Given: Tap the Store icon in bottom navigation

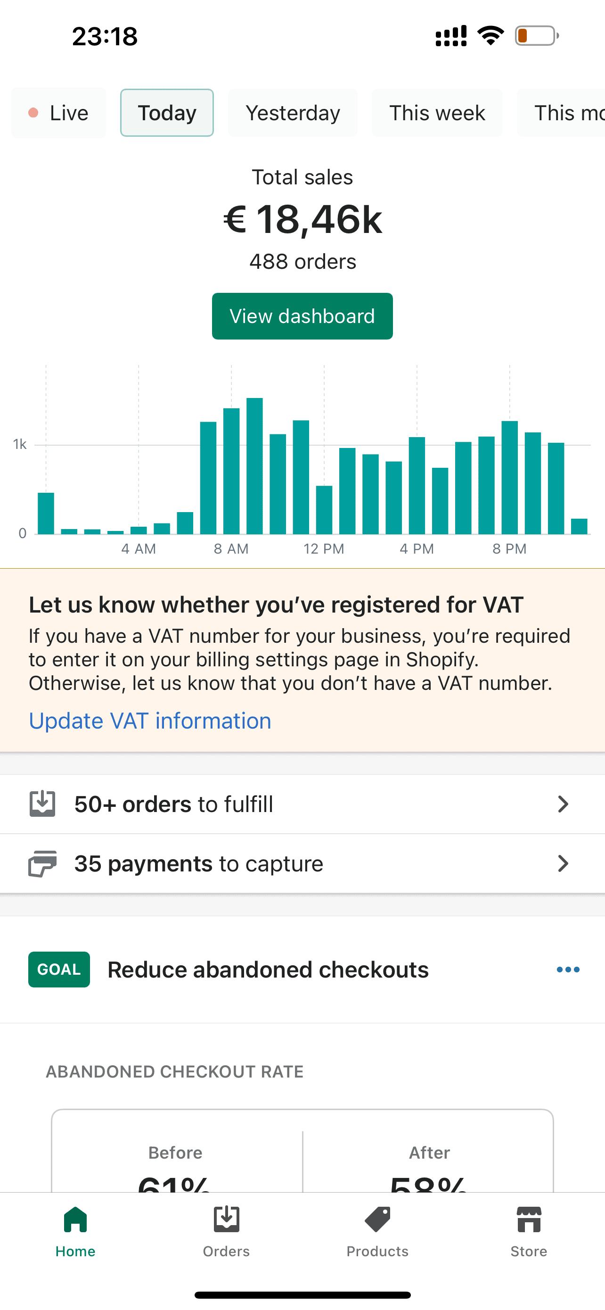Looking at the screenshot, I should pos(528,1220).
